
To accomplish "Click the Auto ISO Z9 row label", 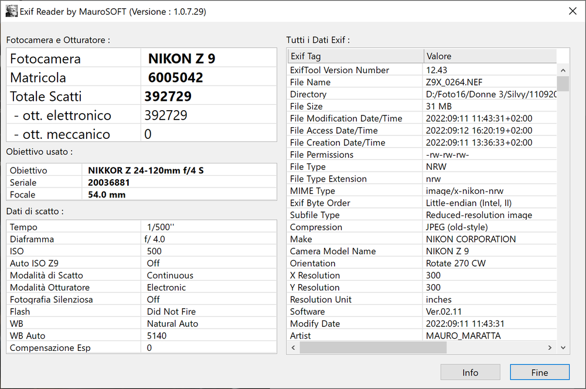I will 34,264.
